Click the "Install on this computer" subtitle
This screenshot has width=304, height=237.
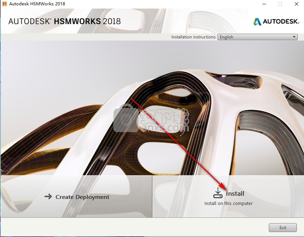point(228,203)
